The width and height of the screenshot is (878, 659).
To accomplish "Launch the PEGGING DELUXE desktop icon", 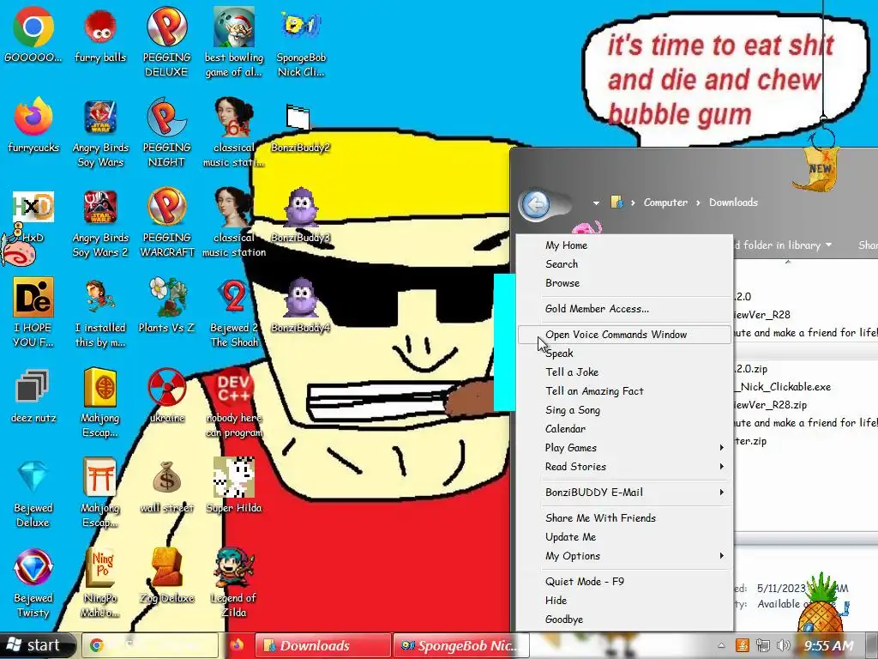I will (166, 42).
